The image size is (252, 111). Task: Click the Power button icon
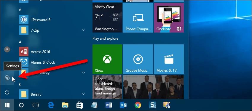(x=7, y=92)
